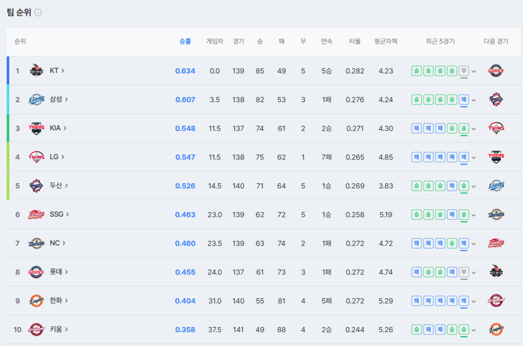Expand NC's recent 5 games chevron
This screenshot has height=346, width=523.
(473, 244)
